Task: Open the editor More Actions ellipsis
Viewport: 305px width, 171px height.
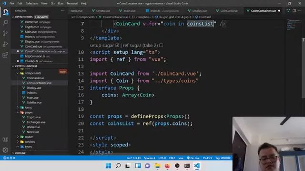Action: (300, 10)
